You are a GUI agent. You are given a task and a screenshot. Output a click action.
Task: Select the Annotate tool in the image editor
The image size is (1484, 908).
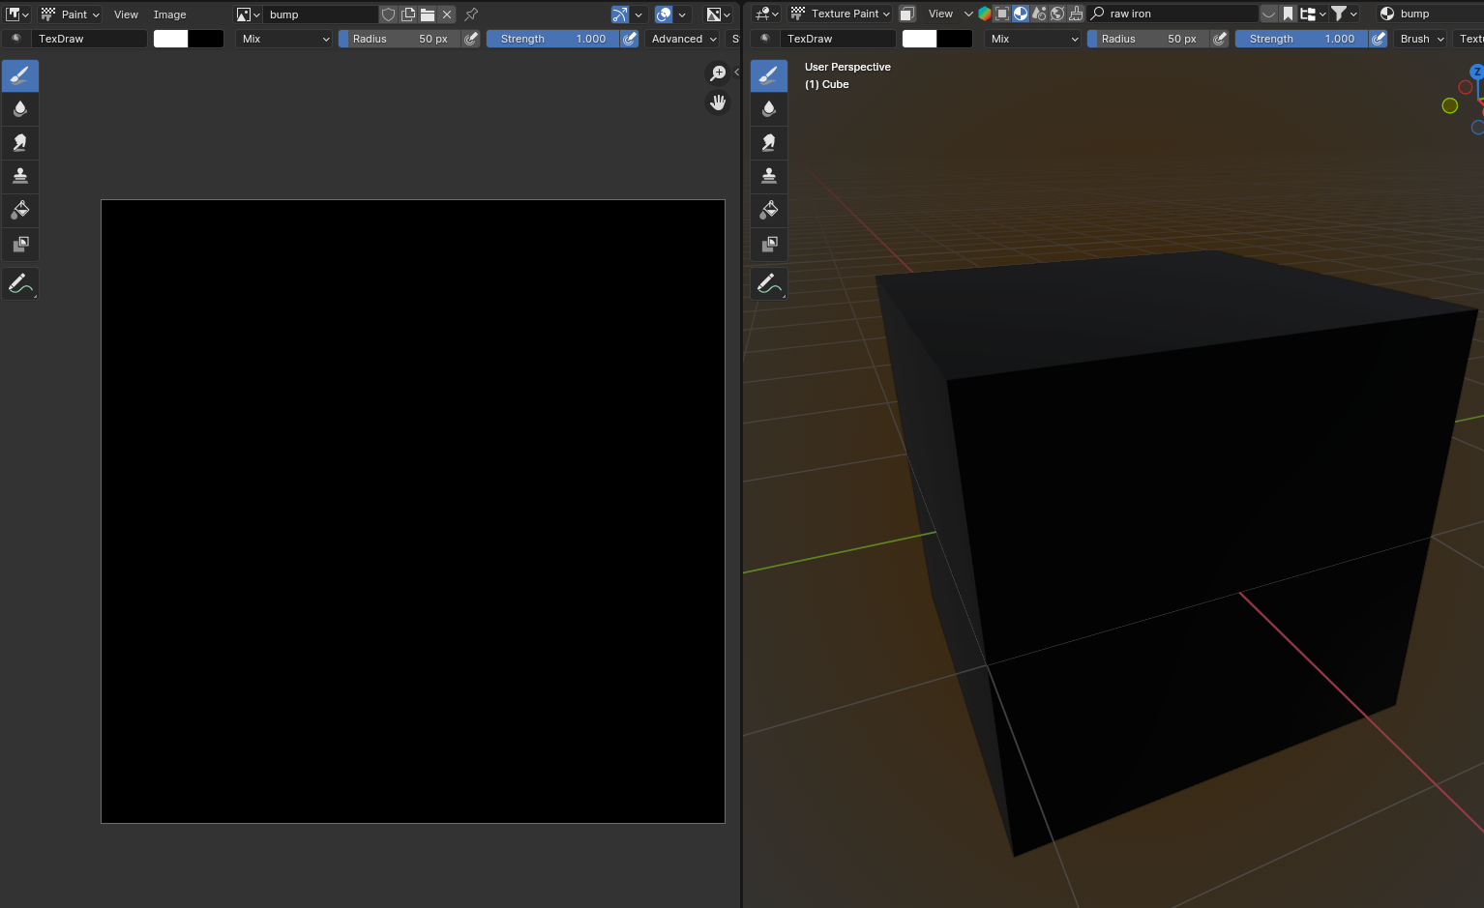coord(20,283)
